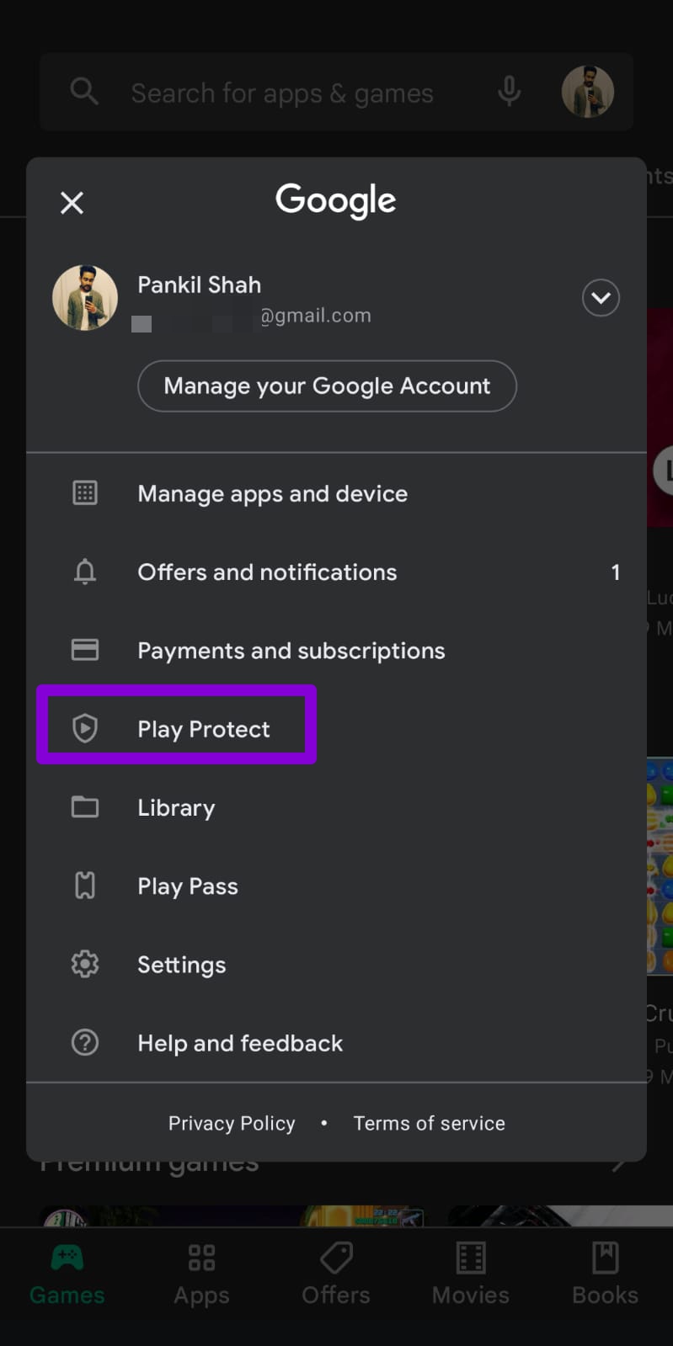
Task: Select the Library folder icon
Action: coord(84,806)
